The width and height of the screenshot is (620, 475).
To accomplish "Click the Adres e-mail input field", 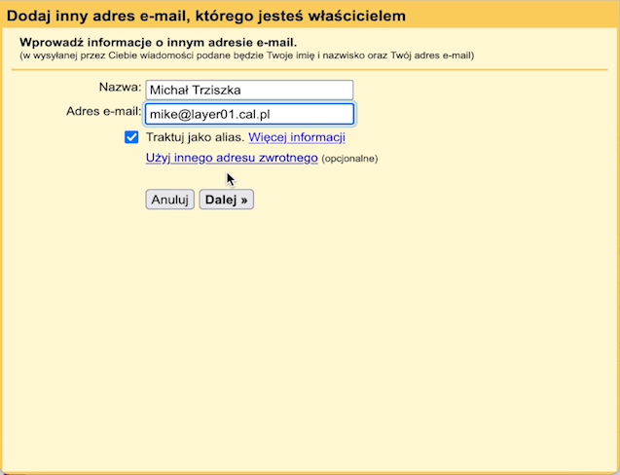I will click(249, 114).
